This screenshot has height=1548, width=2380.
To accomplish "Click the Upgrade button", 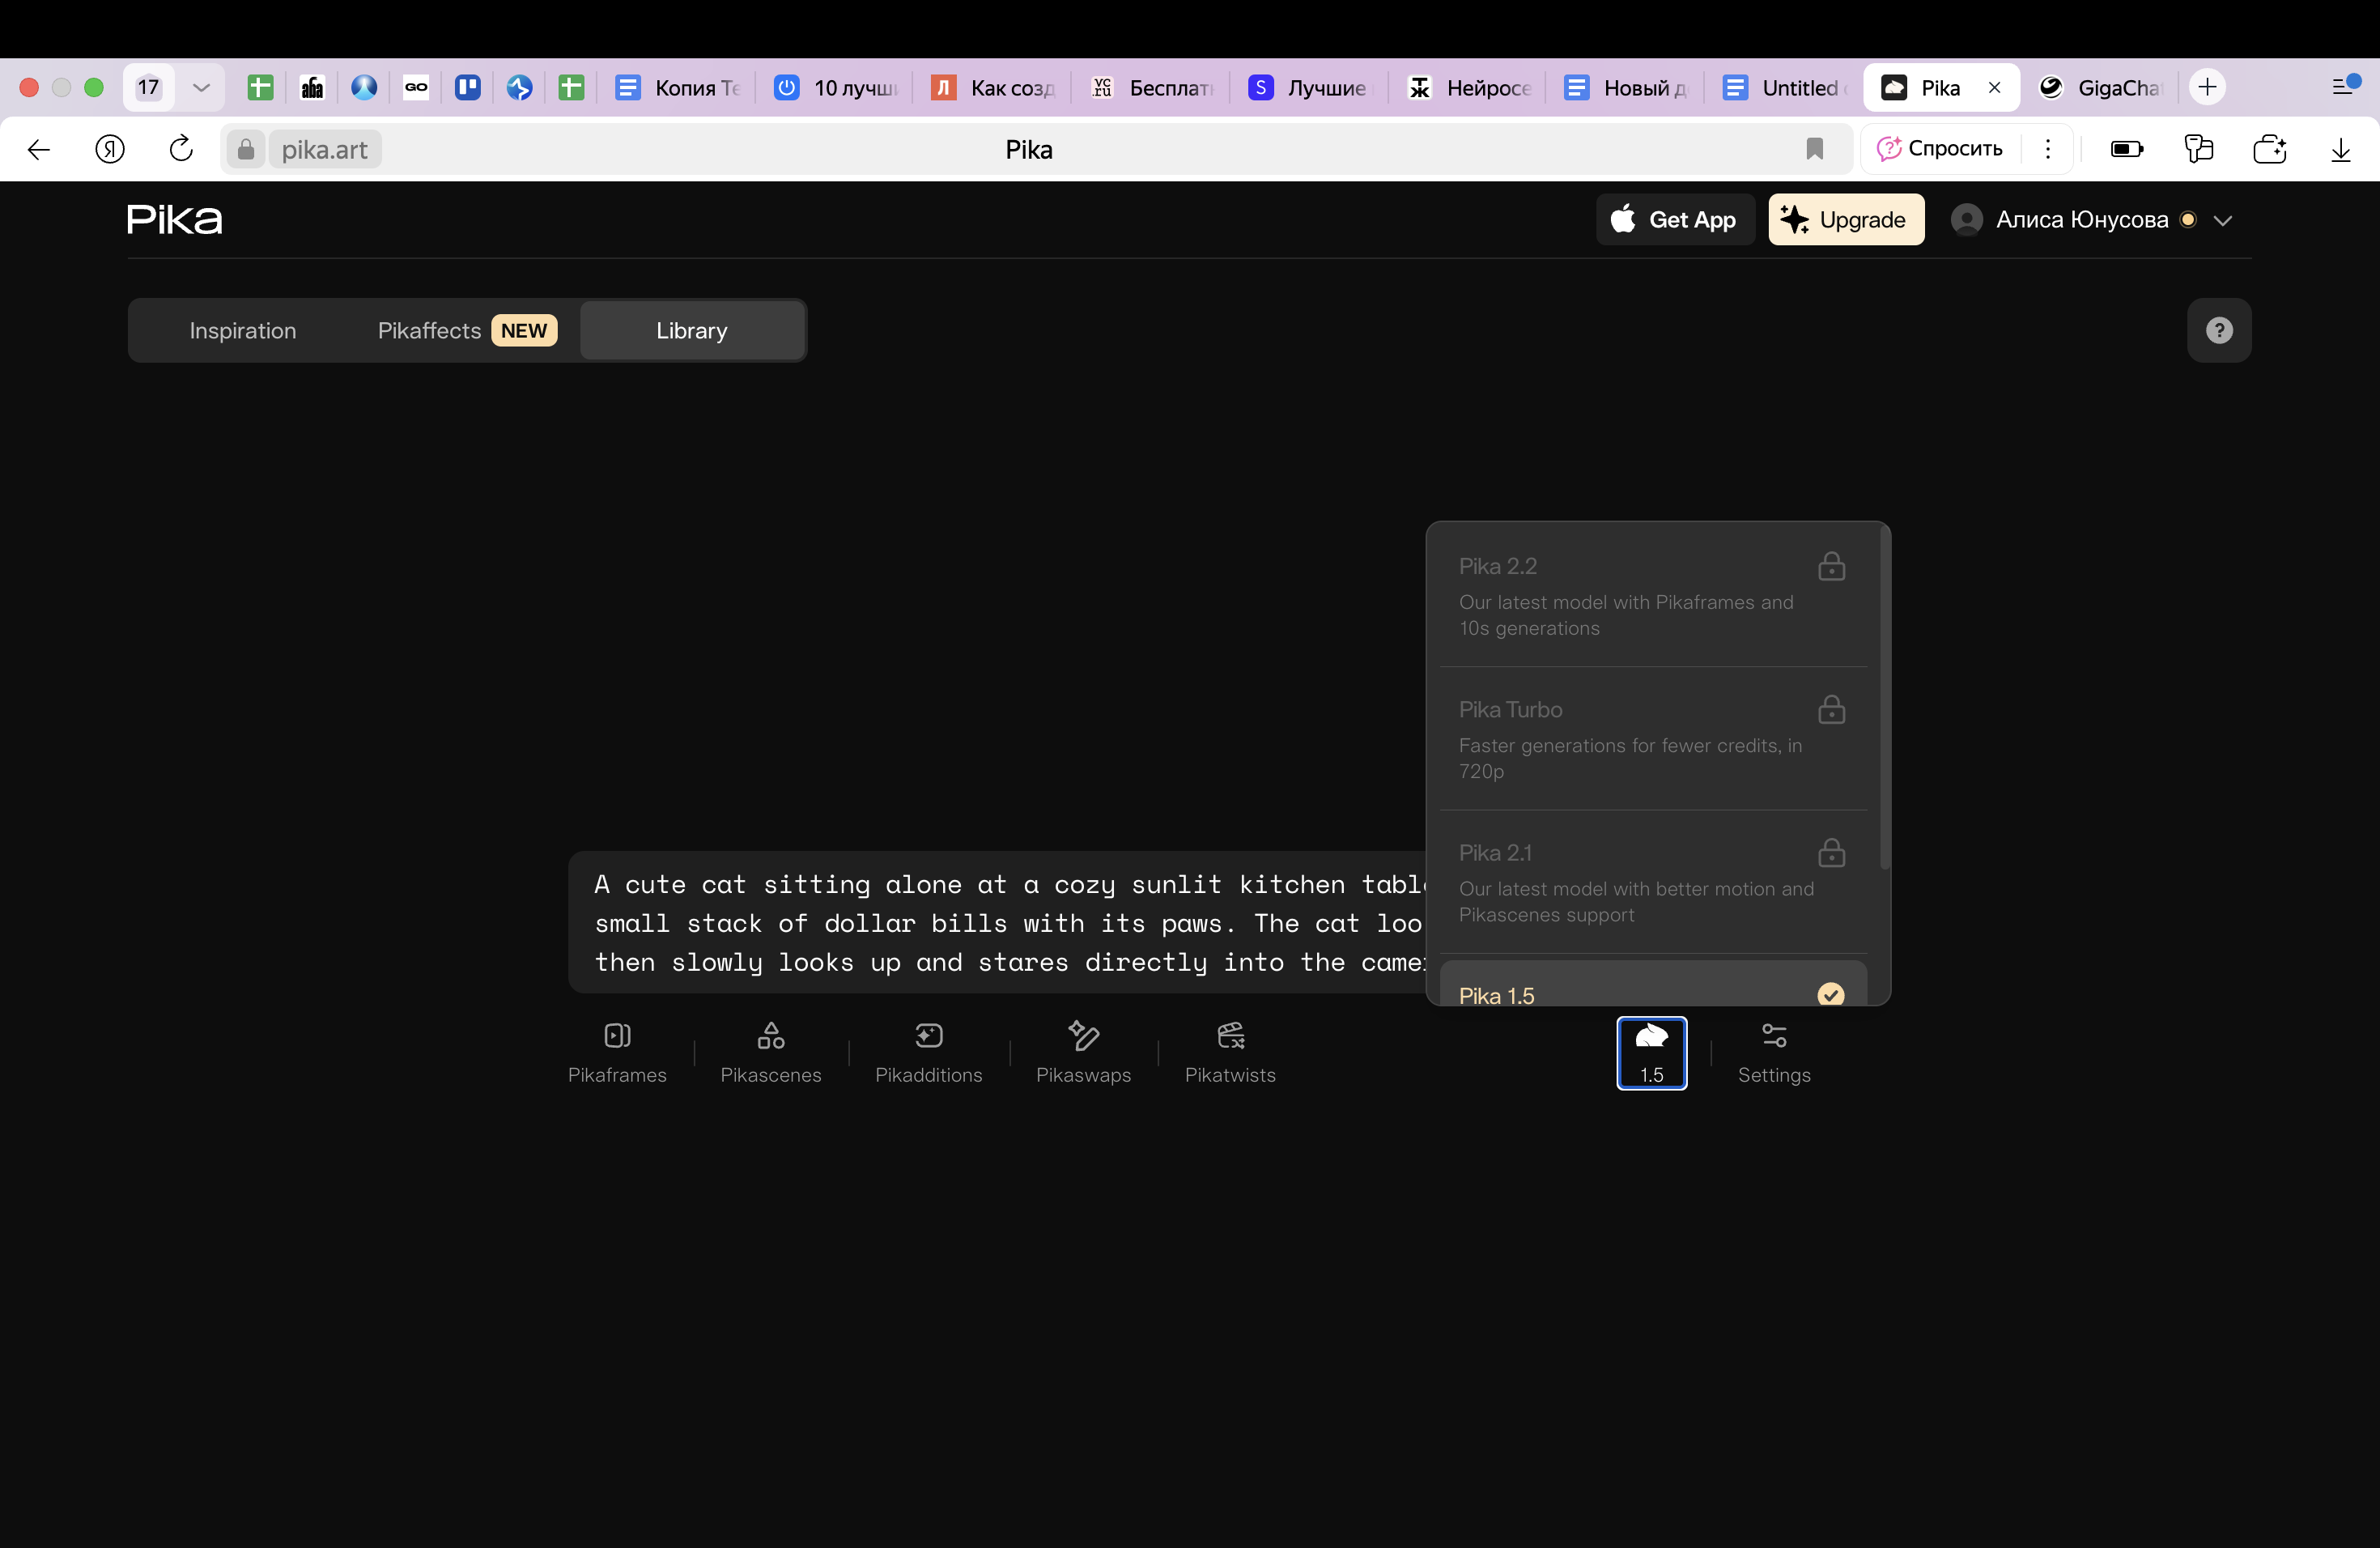I will [x=1846, y=219].
